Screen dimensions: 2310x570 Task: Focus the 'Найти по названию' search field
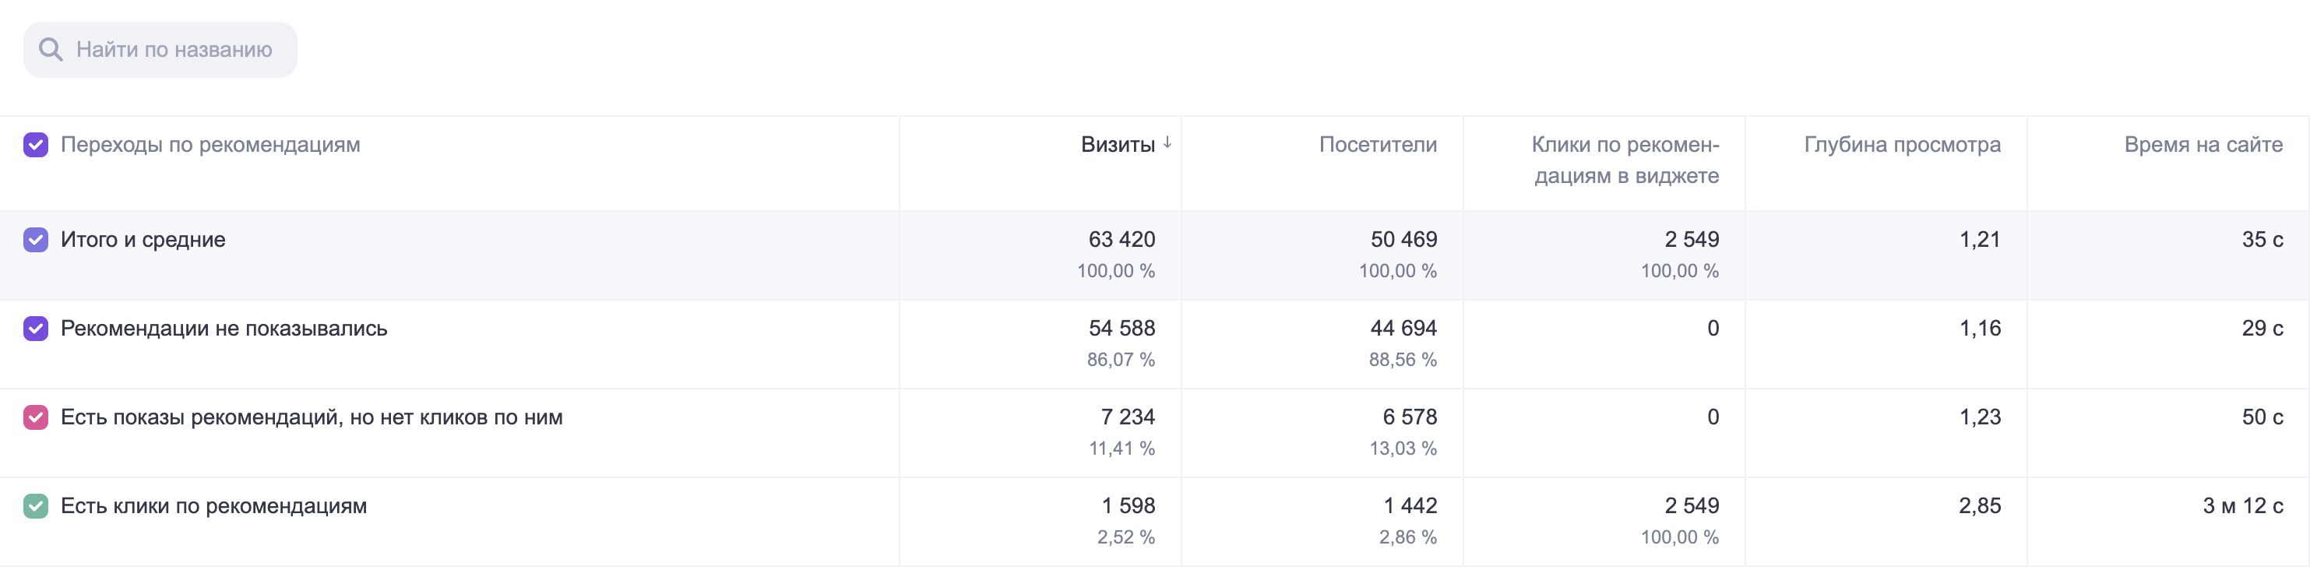160,49
